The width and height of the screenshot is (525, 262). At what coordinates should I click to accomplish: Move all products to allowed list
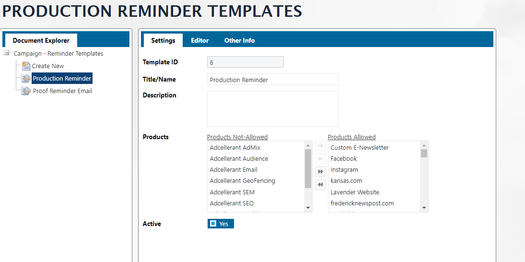321,172
